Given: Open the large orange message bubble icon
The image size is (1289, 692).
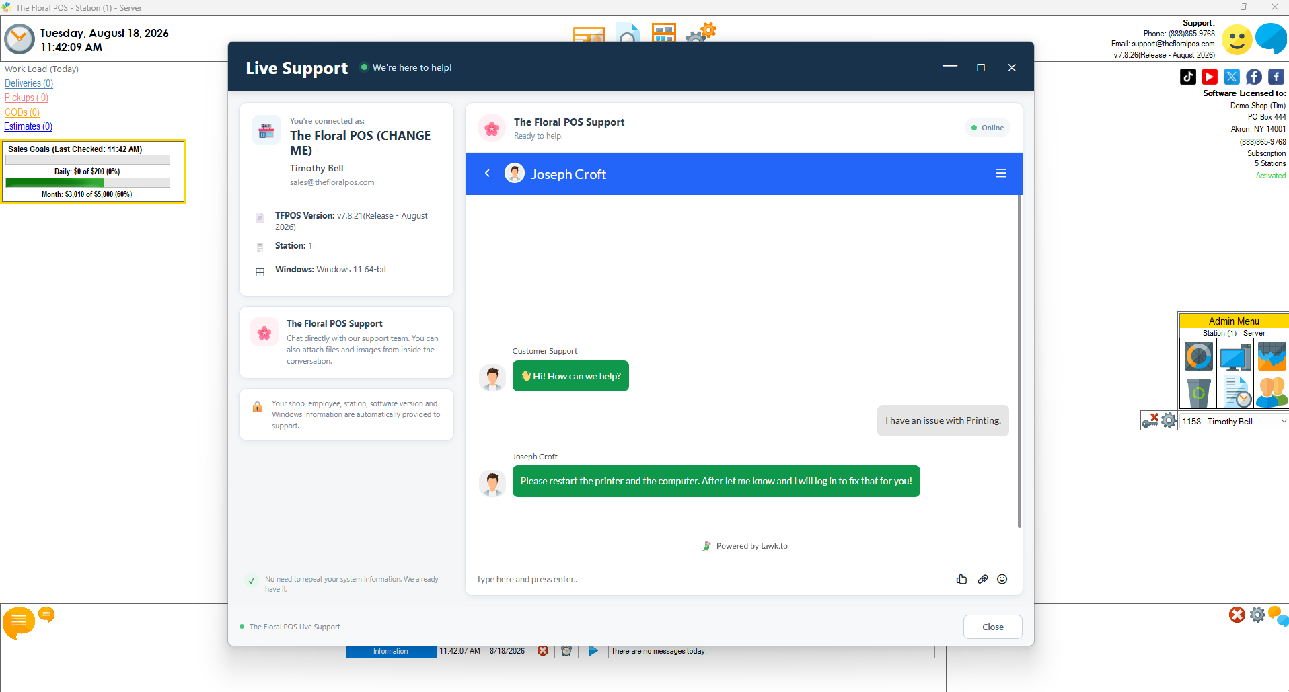Looking at the screenshot, I should (x=19, y=622).
